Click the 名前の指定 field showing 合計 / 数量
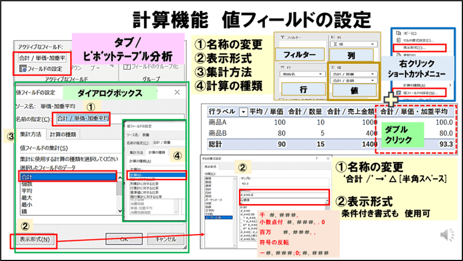 169,142
